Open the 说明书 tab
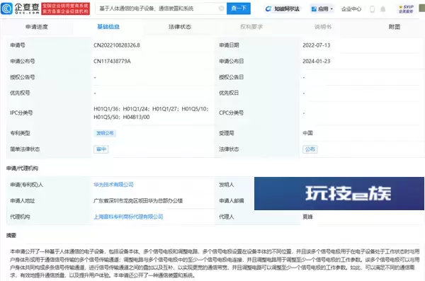The width and height of the screenshot is (425, 281). [x=323, y=27]
